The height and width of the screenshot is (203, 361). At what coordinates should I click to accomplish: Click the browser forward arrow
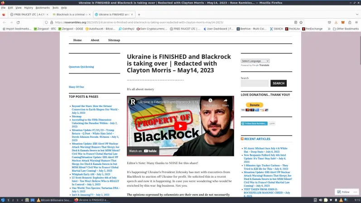point(11,22)
